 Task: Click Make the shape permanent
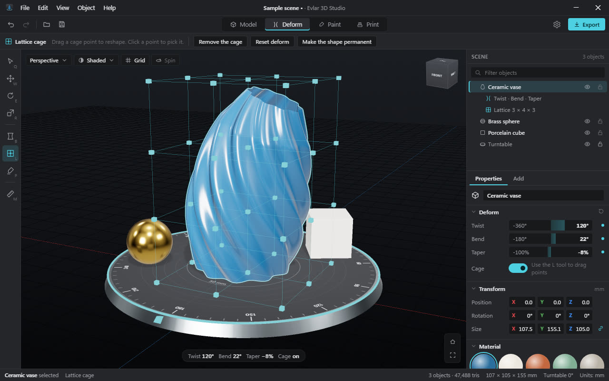pyautogui.click(x=337, y=42)
